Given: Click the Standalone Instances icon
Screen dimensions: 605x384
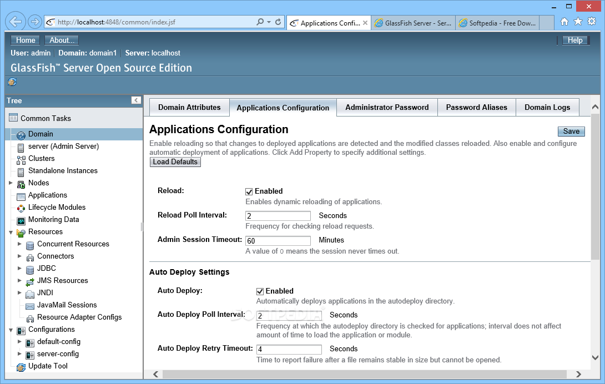Looking at the screenshot, I should [21, 171].
